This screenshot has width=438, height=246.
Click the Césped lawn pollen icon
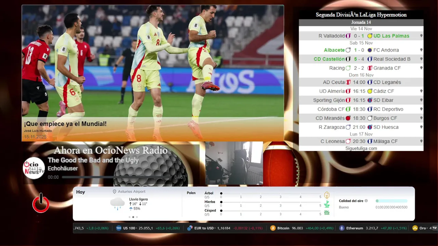coord(327,213)
